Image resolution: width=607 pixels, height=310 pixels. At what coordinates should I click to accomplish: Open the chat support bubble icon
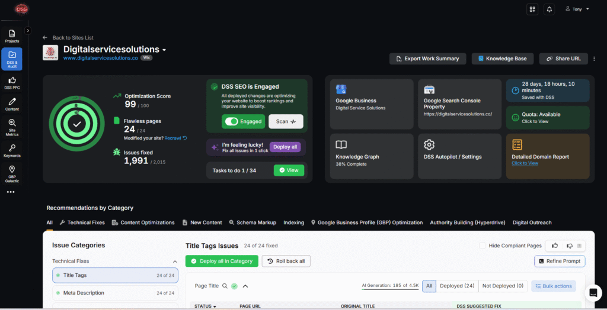(593, 293)
